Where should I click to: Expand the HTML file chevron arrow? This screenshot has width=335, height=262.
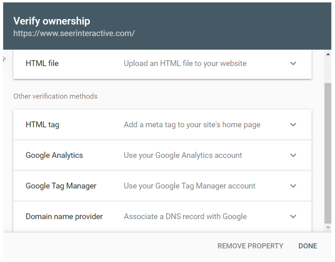(293, 64)
